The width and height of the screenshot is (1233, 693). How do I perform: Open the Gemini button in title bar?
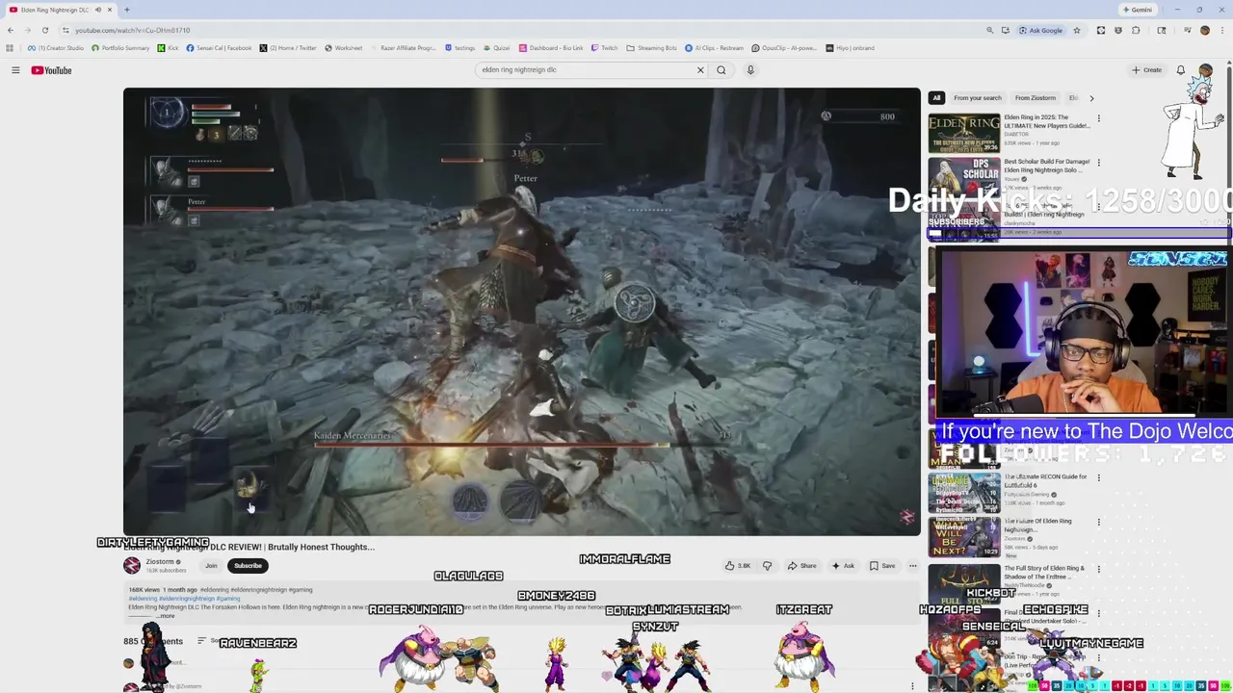[1138, 10]
